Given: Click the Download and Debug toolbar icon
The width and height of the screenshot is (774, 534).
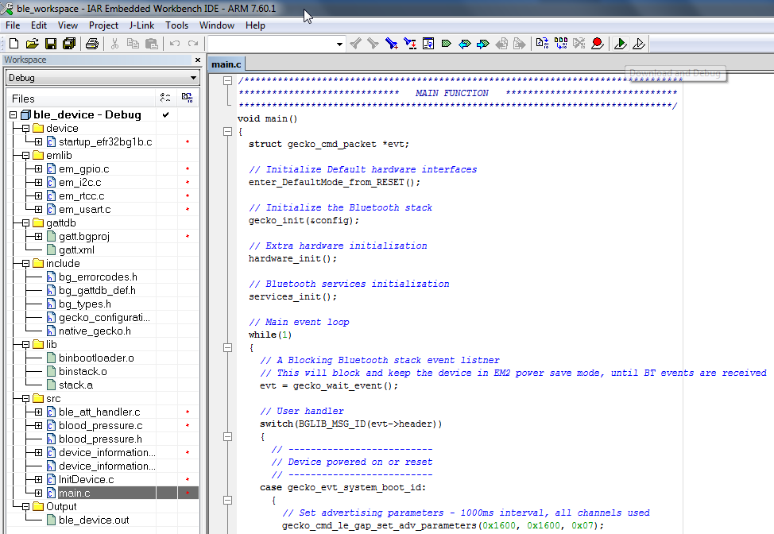Looking at the screenshot, I should (x=621, y=44).
